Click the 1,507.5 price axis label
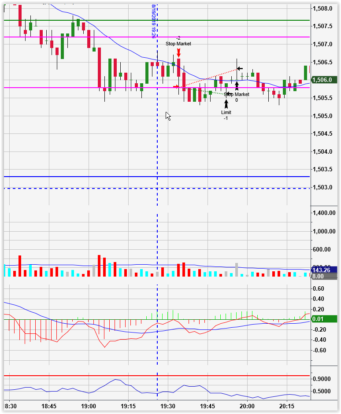This screenshot has width=341, height=414. [322, 26]
